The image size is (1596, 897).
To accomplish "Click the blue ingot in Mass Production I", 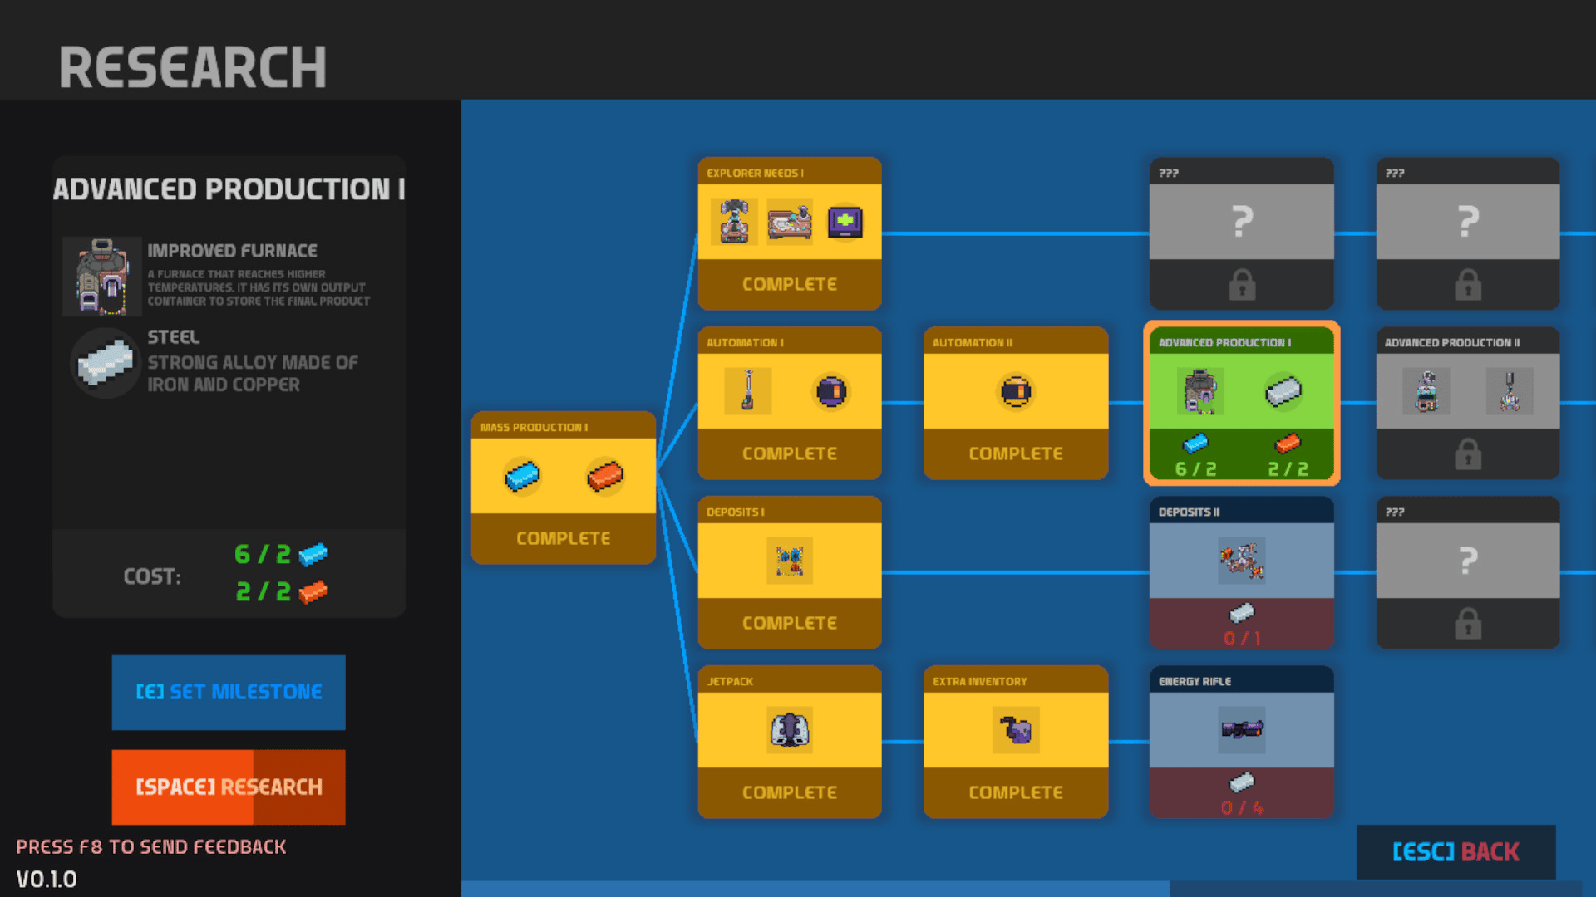I will click(522, 476).
